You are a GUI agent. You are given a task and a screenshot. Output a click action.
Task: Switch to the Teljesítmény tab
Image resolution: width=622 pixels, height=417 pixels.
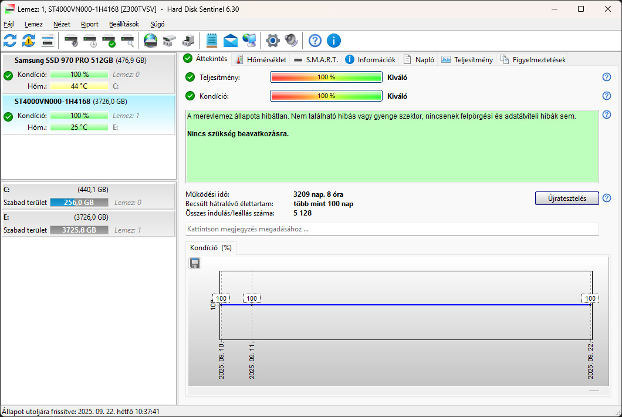[467, 59]
